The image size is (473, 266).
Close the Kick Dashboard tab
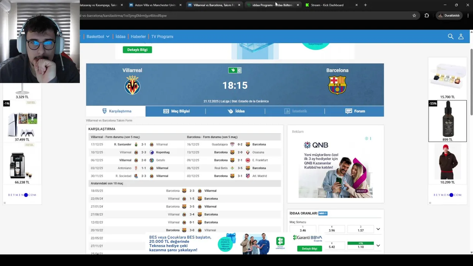356,5
